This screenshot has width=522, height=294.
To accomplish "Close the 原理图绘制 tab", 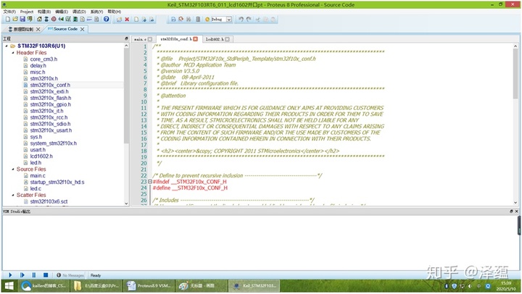I will tap(38, 29).
